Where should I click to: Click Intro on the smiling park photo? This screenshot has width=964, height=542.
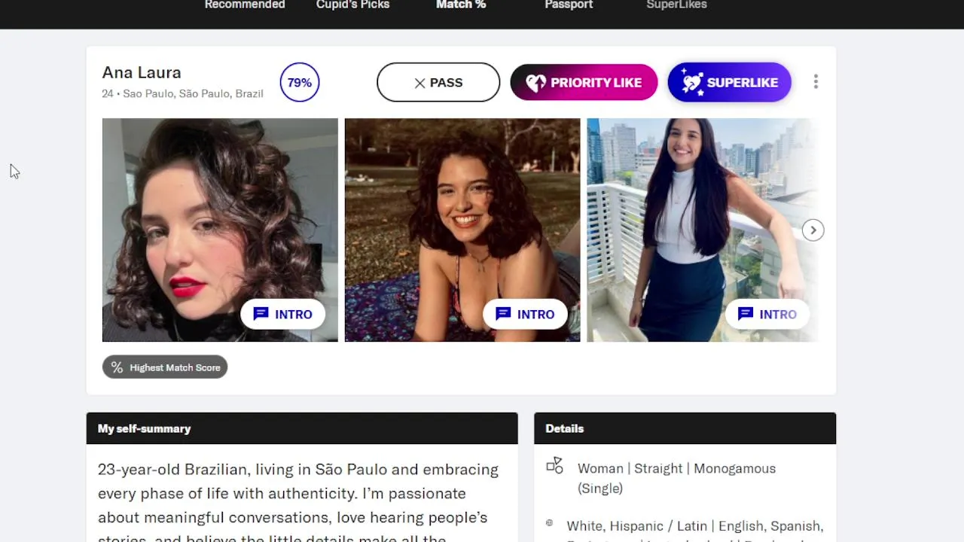pos(525,314)
